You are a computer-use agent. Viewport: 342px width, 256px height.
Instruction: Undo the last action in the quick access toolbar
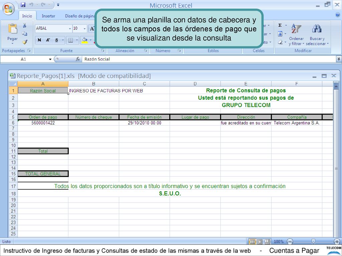click(31, 4)
